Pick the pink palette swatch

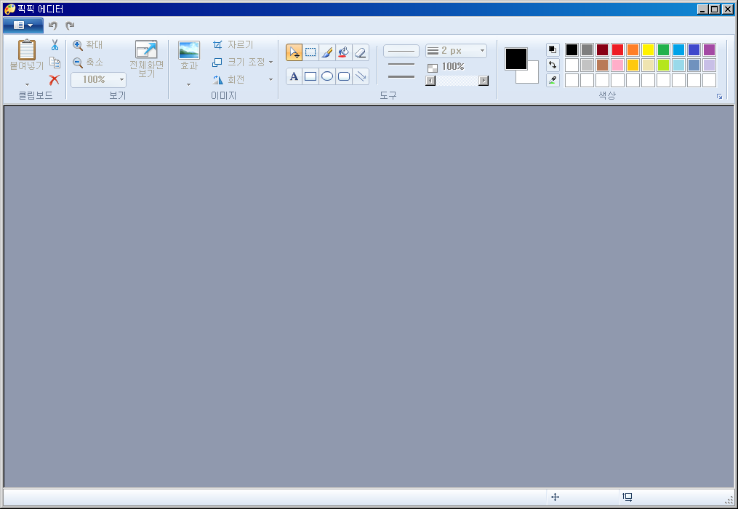pyautogui.click(x=617, y=65)
